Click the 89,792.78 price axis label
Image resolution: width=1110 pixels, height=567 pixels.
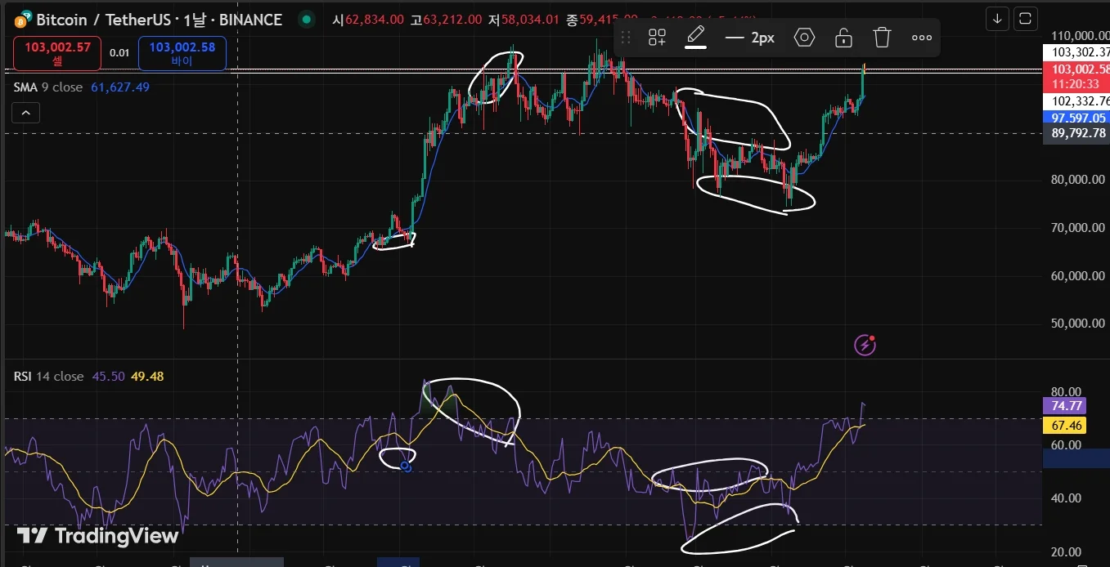[1076, 133]
